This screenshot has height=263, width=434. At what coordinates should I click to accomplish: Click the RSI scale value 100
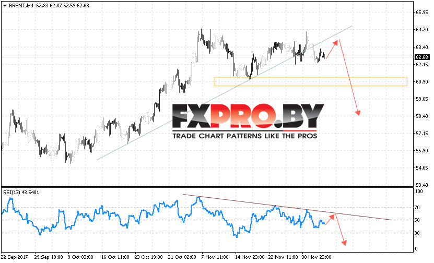coord(419,192)
